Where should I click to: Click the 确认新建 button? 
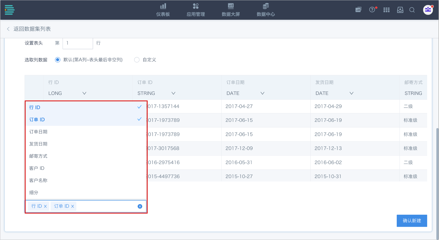pos(412,221)
